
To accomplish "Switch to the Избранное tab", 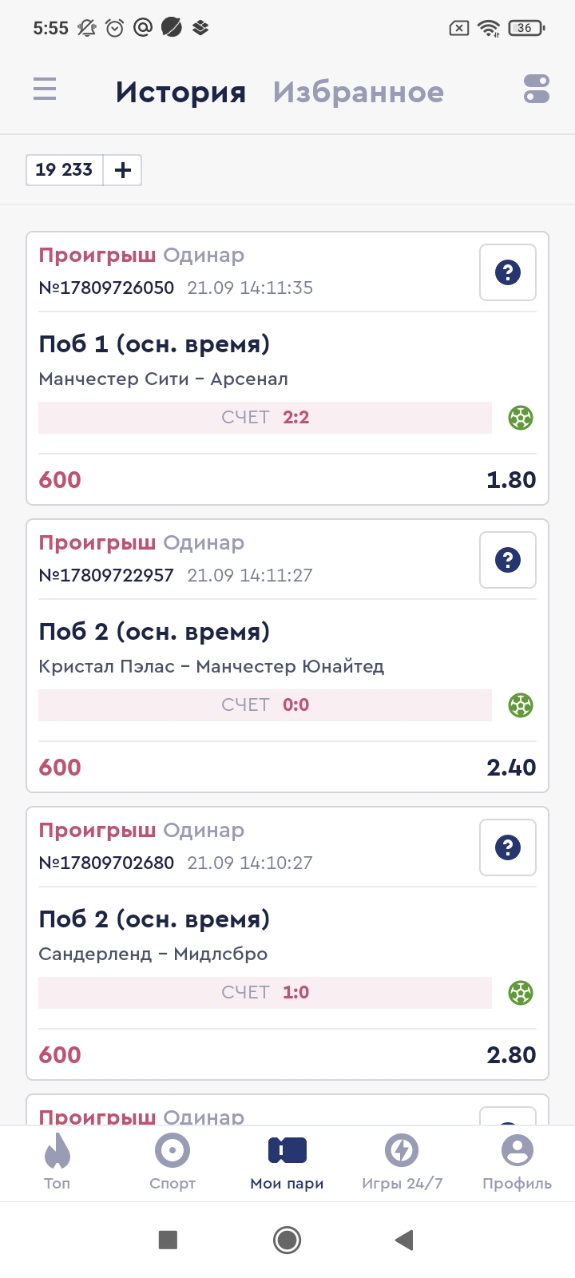I will 358,93.
